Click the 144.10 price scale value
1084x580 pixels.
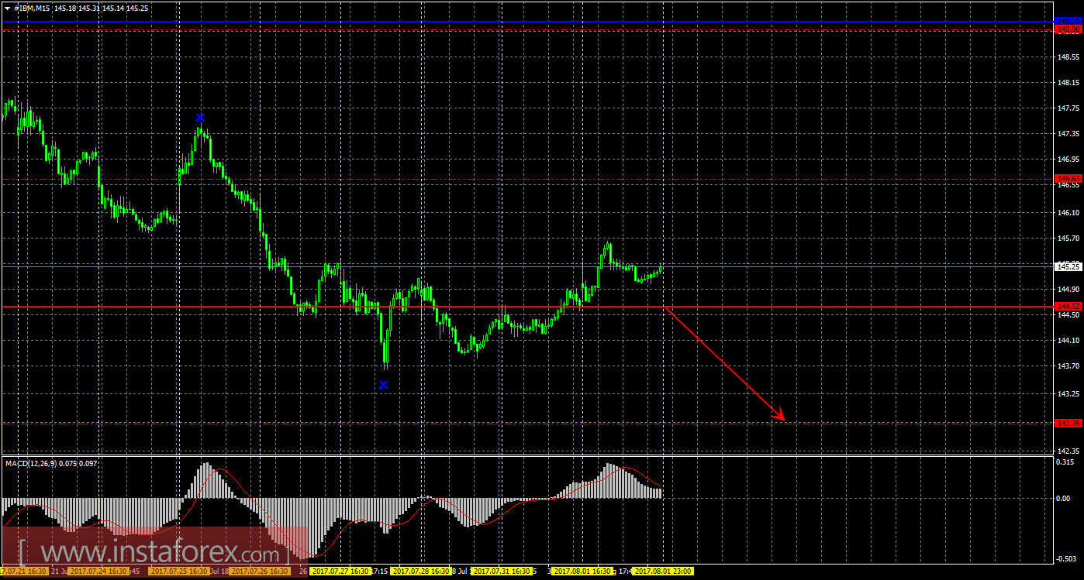(1068, 341)
